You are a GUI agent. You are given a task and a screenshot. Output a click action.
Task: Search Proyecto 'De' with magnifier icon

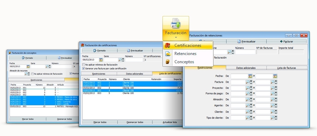248,88
